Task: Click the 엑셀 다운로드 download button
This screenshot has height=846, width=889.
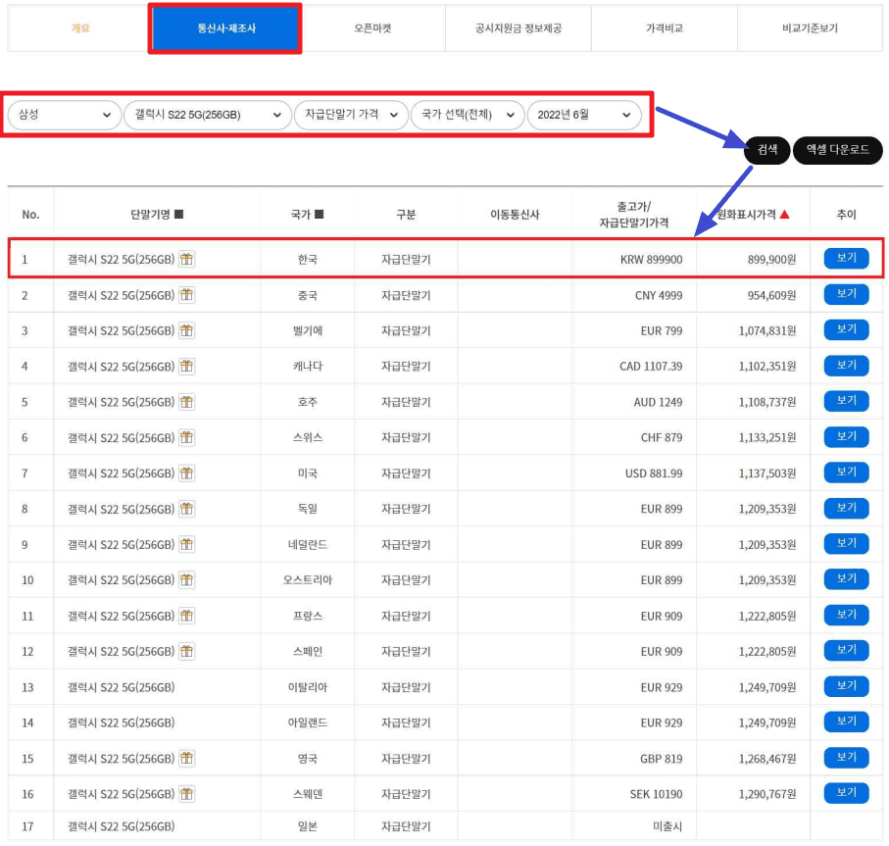Action: (838, 150)
